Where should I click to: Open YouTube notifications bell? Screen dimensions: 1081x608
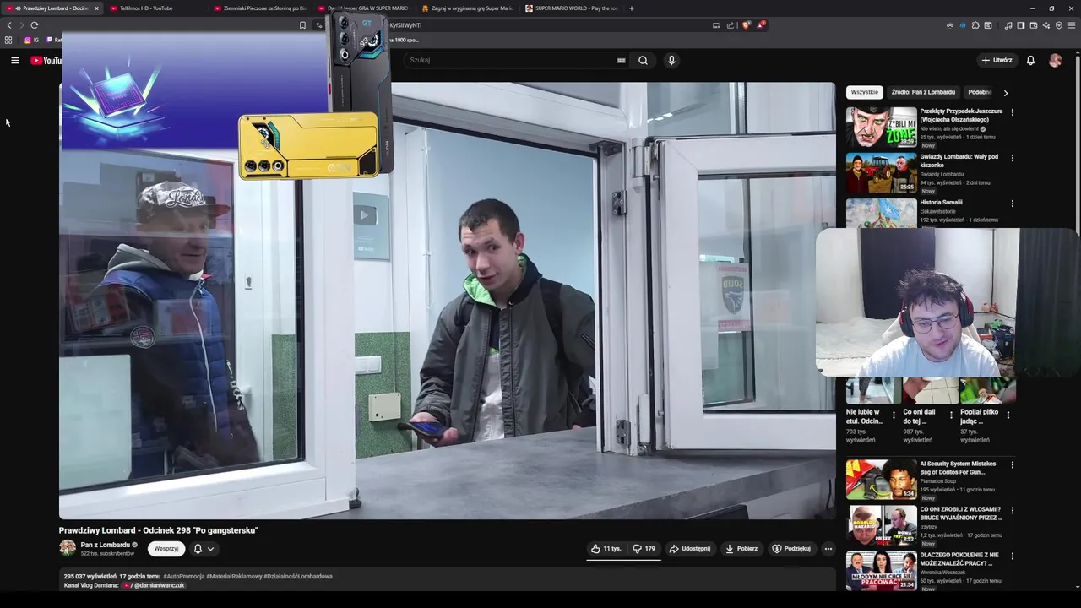(1030, 60)
